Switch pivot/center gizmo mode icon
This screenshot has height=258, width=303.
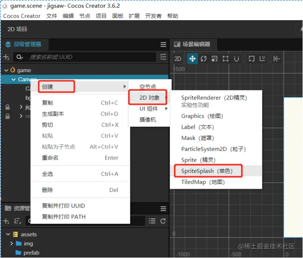[251, 59]
